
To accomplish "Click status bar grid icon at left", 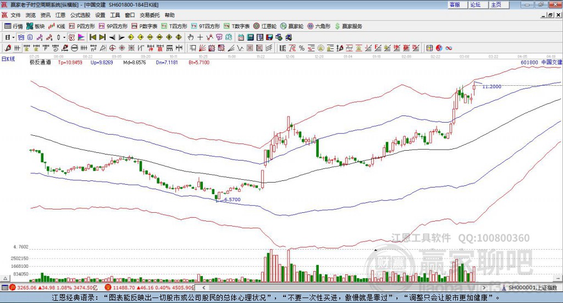I will tap(4, 288).
